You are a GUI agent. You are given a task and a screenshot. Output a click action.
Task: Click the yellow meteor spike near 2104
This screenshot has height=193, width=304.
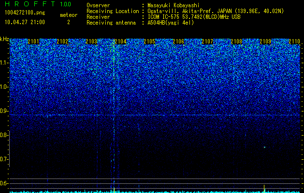[114, 190]
